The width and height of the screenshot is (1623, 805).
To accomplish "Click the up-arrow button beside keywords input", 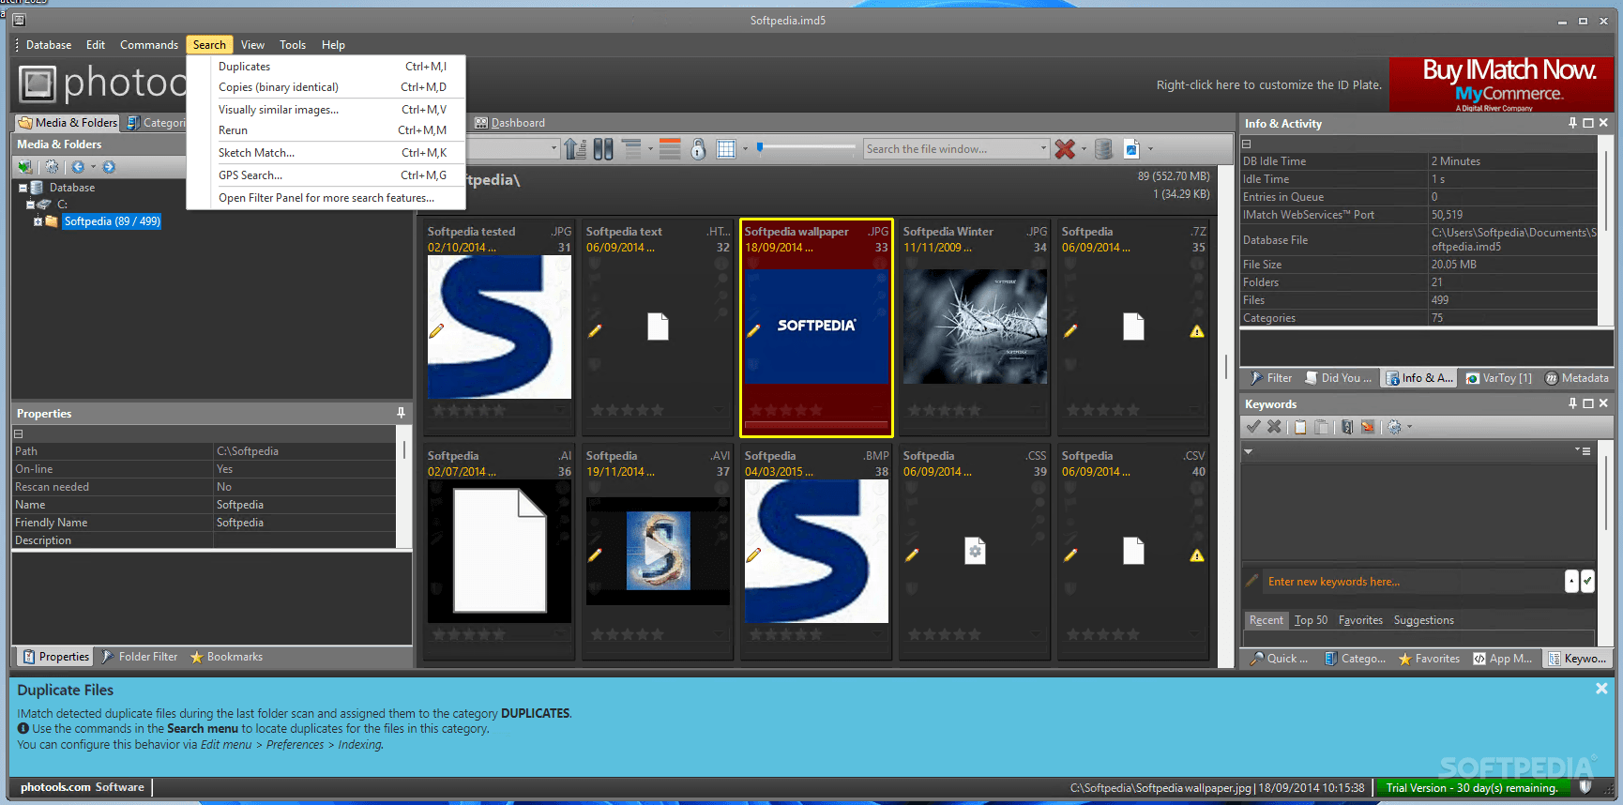I will tap(1571, 582).
